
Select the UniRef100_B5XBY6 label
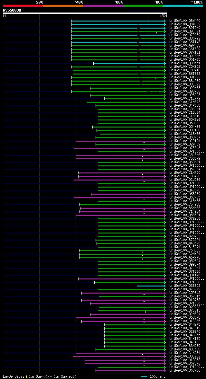[x=185, y=120]
